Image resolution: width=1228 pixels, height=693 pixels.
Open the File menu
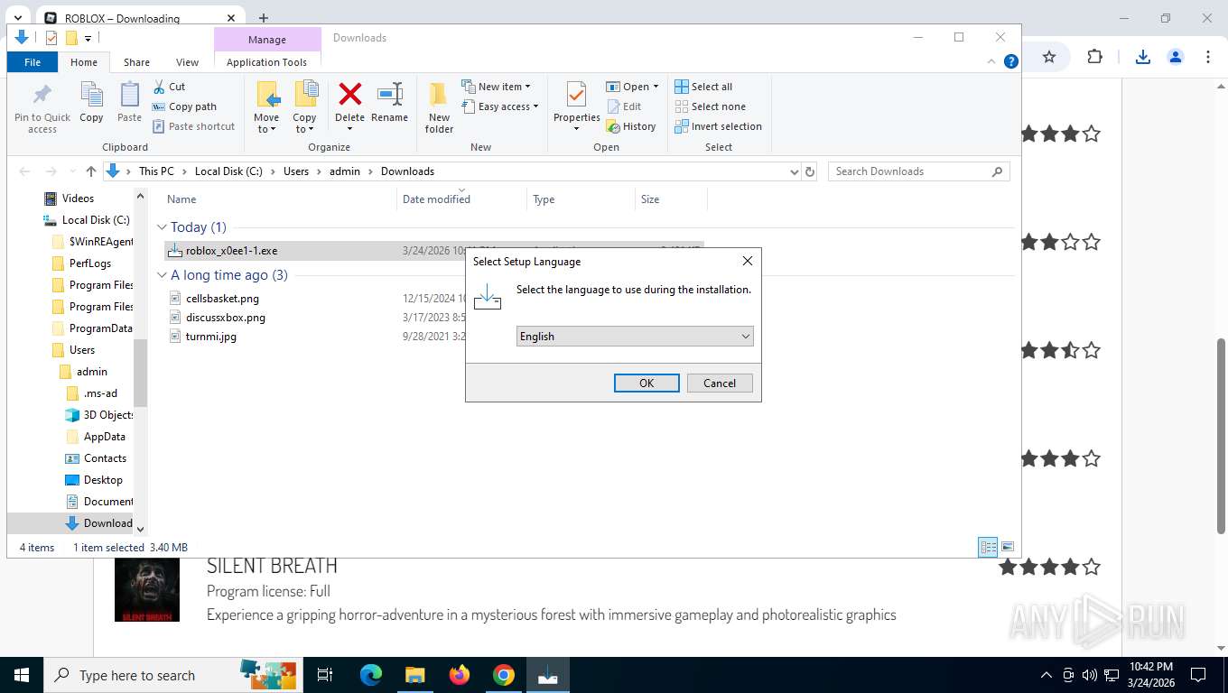(33, 62)
